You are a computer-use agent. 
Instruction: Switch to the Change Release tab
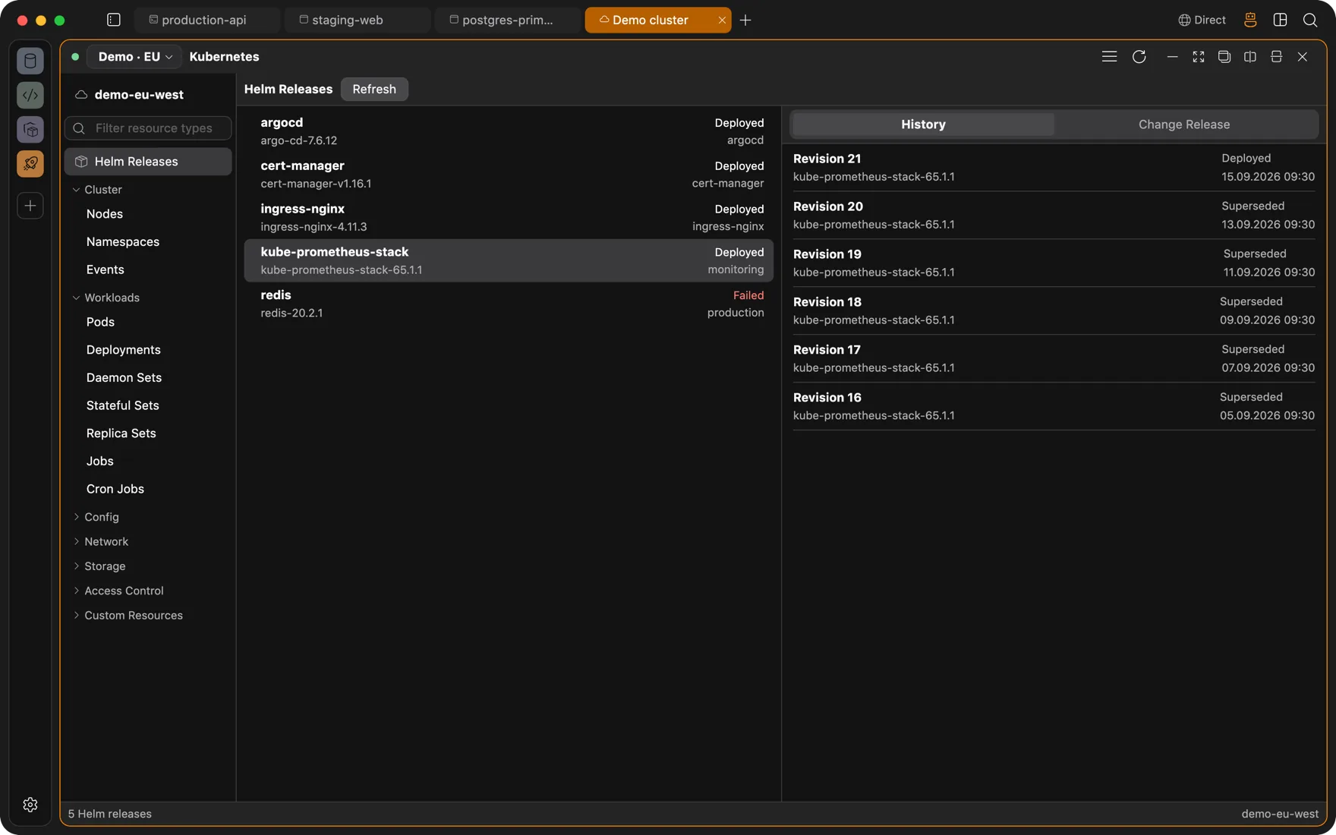pos(1184,124)
